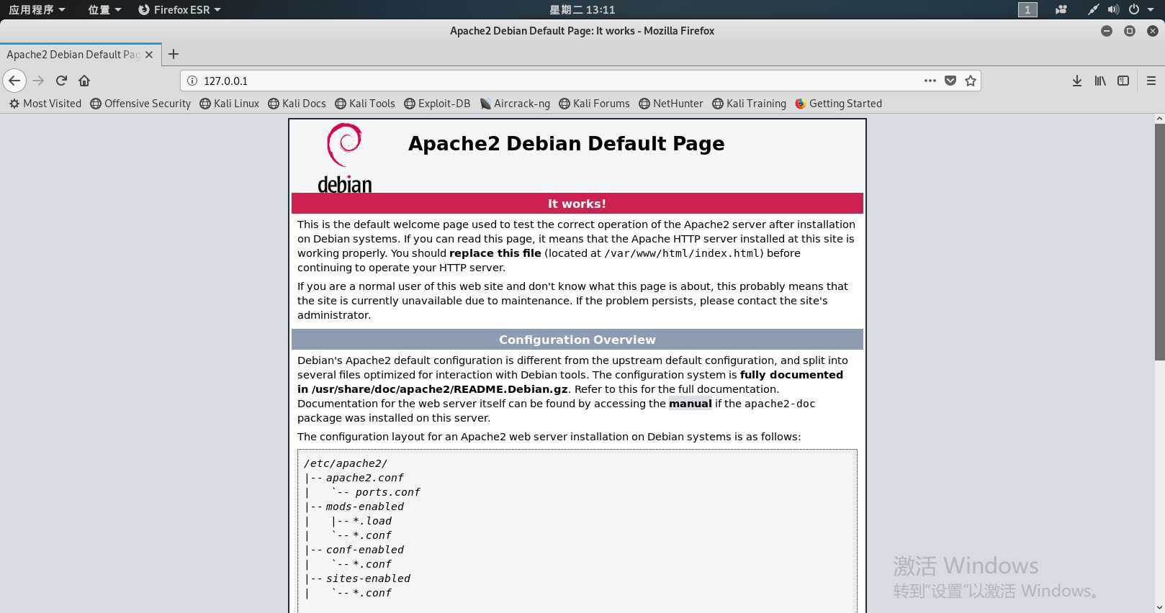The image size is (1165, 613).
Task: Open the Kali Tools bookmark
Action: point(365,104)
